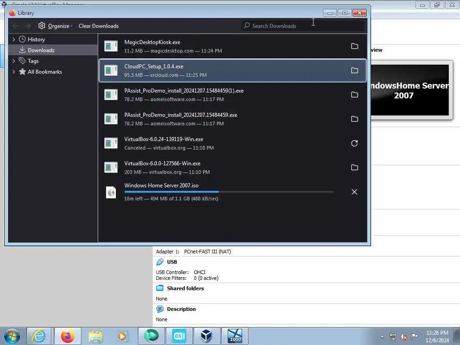
Task: Select Tags in the Library sidebar
Action: coord(53,61)
